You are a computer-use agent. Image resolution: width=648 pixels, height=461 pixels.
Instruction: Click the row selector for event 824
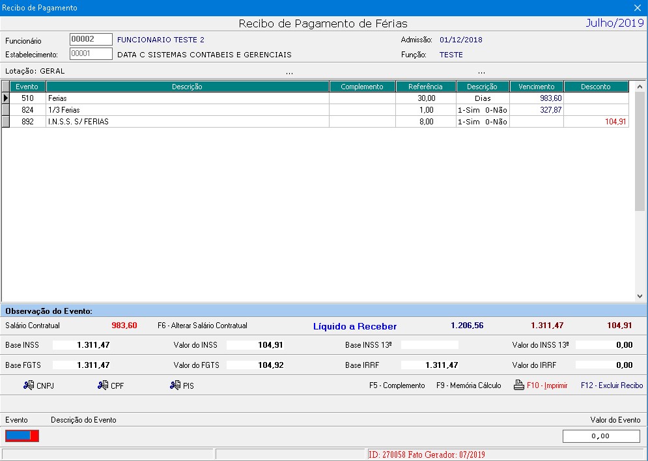pyautogui.click(x=6, y=110)
